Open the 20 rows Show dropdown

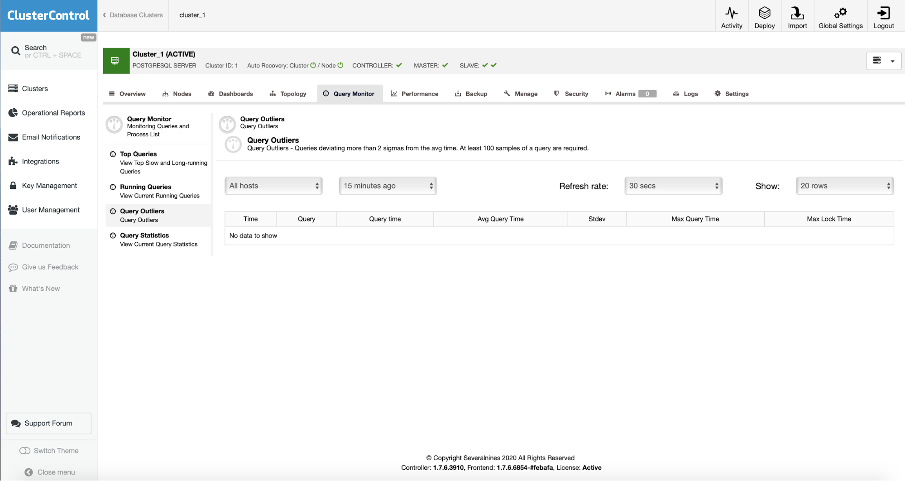[x=845, y=186]
